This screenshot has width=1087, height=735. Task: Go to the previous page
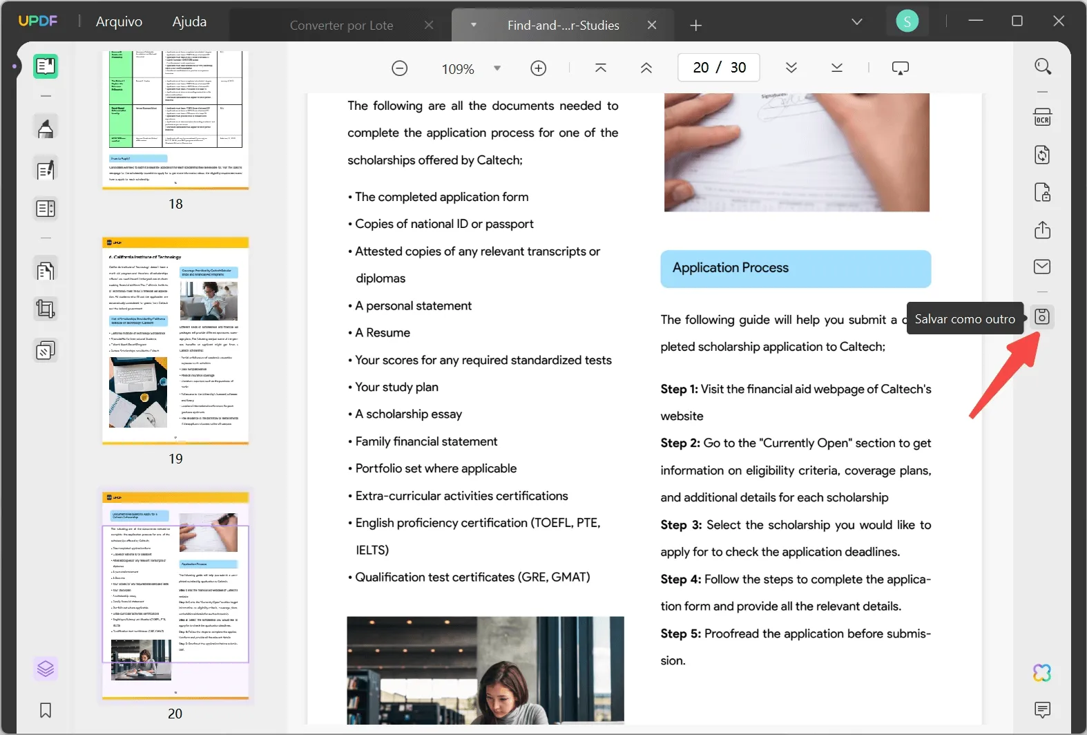click(646, 68)
